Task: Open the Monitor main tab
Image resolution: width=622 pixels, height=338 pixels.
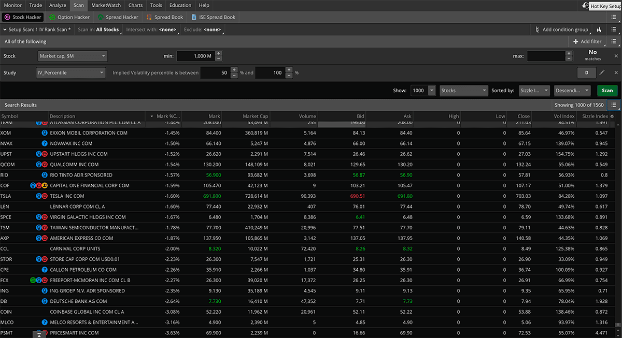Action: pos(13,5)
